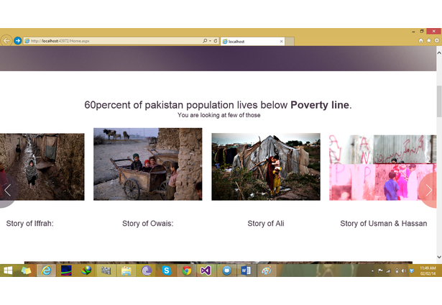The width and height of the screenshot is (442, 305).
Task: Click the battery power tray icon
Action: (397, 271)
